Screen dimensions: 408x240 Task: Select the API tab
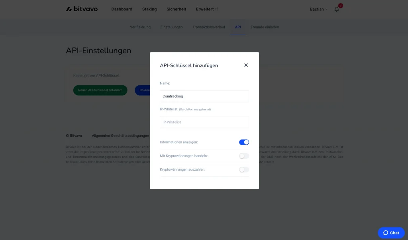click(x=238, y=27)
